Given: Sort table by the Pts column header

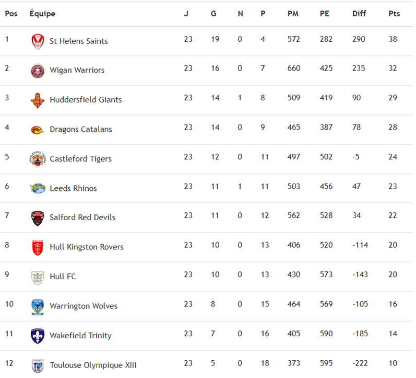Looking at the screenshot, I should tap(394, 14).
